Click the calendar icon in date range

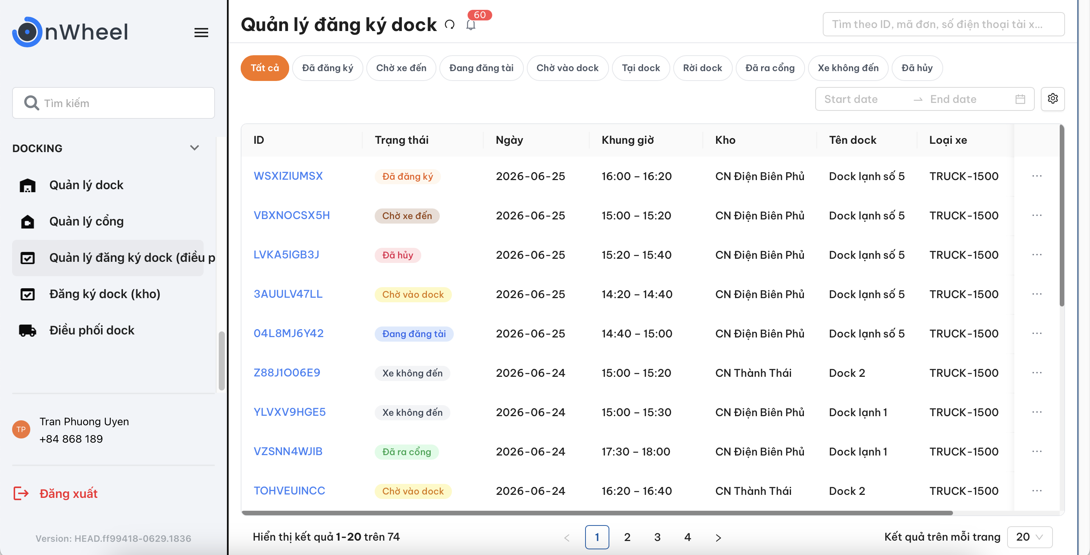[x=1020, y=99]
